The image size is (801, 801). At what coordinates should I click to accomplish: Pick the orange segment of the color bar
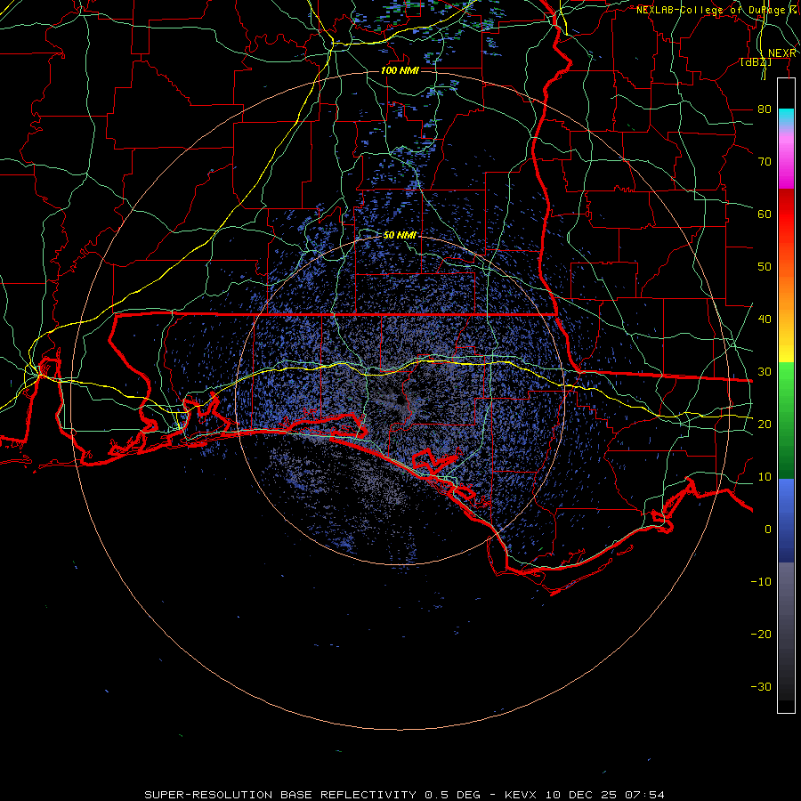coord(786,291)
